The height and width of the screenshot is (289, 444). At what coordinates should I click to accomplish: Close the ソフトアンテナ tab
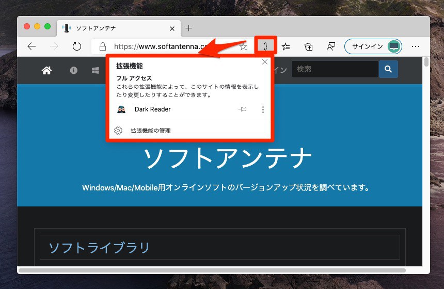[x=172, y=28]
